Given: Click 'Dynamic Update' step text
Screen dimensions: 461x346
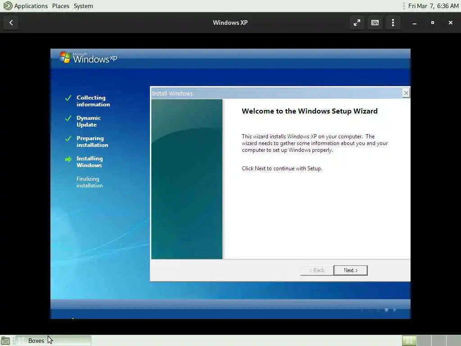Looking at the screenshot, I should click(x=89, y=121).
